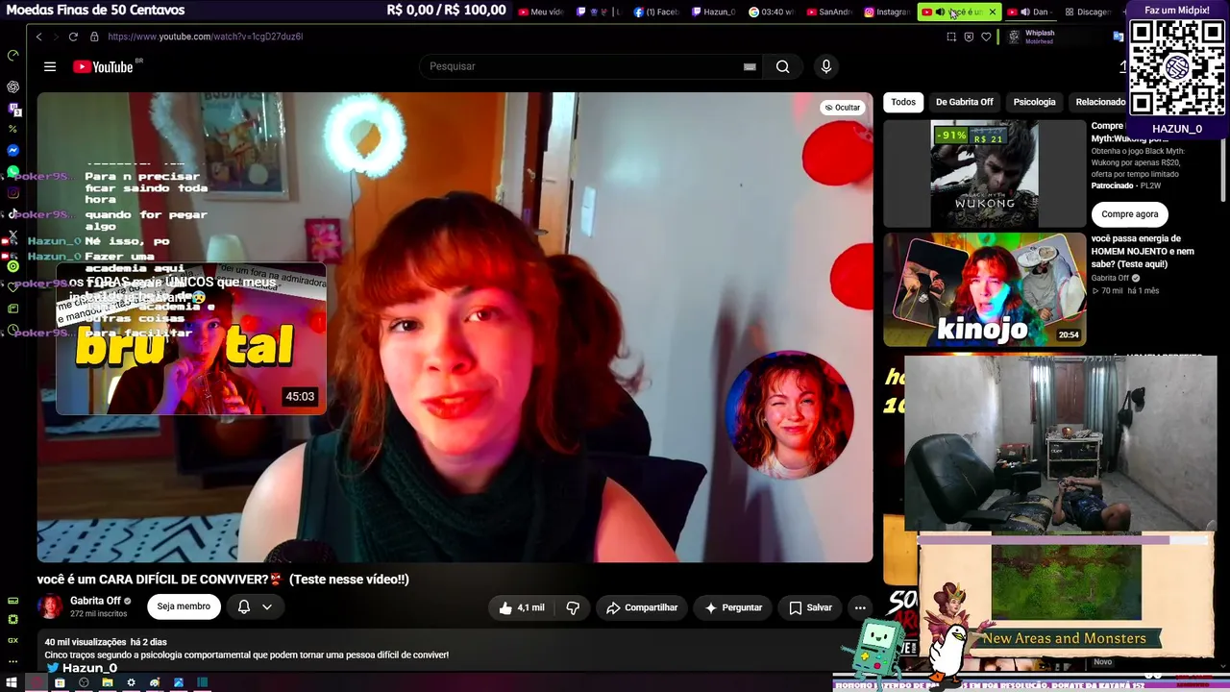
Task: Save the video with Salvar button
Action: 811,607
